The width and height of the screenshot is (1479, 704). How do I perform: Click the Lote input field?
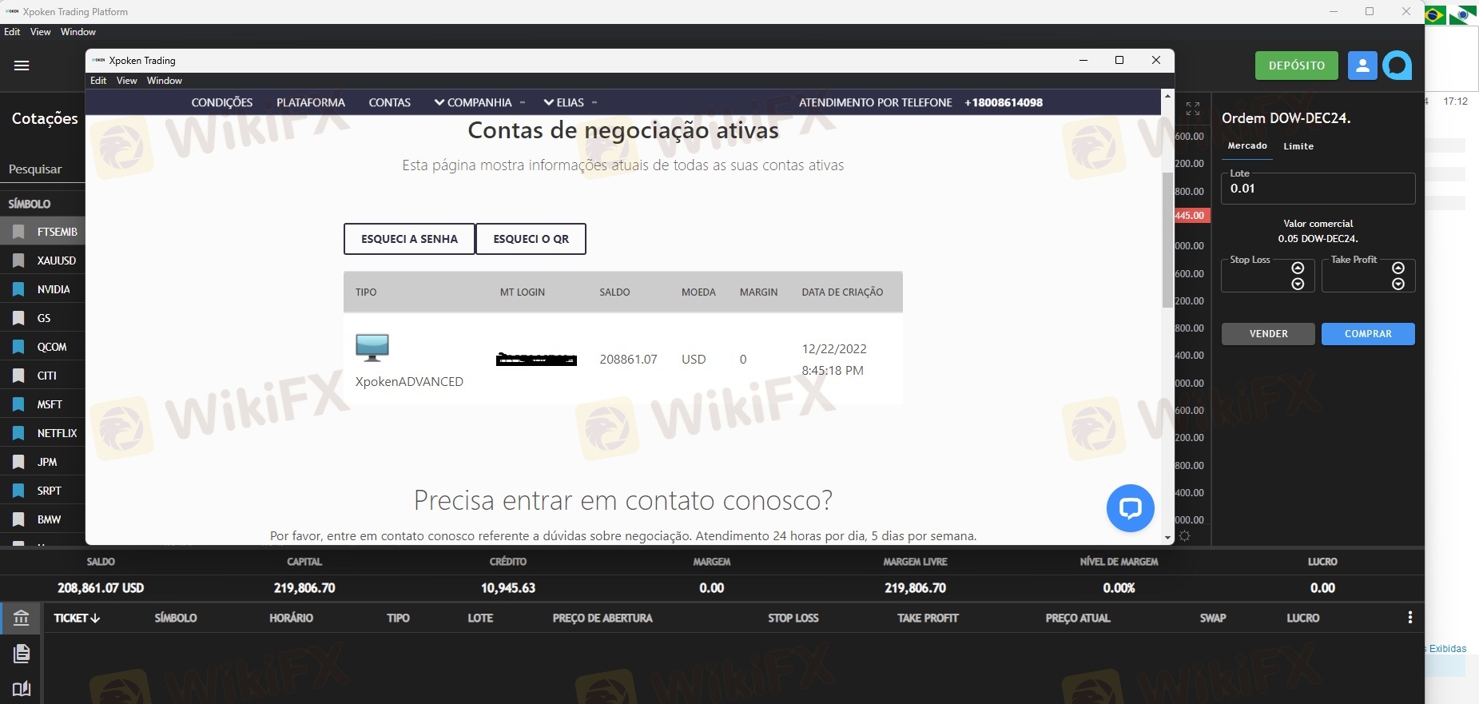click(x=1318, y=189)
